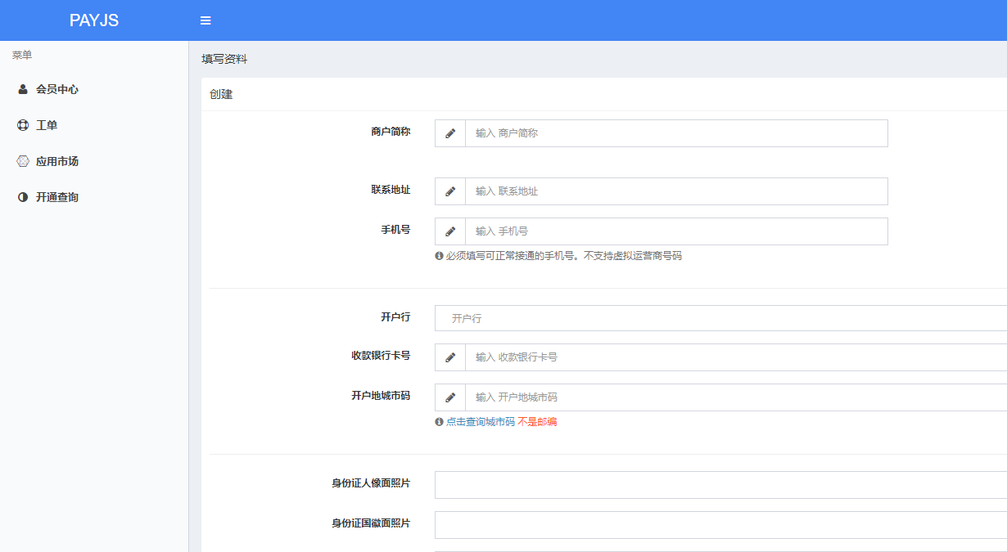Click the lifebuoy icon beside 工单
Viewport: 1007px width, 552px height.
(23, 125)
